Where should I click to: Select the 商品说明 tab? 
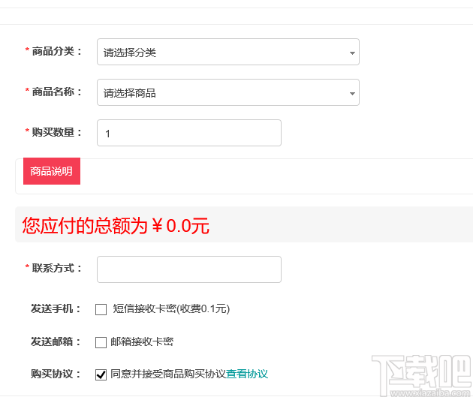tap(51, 171)
